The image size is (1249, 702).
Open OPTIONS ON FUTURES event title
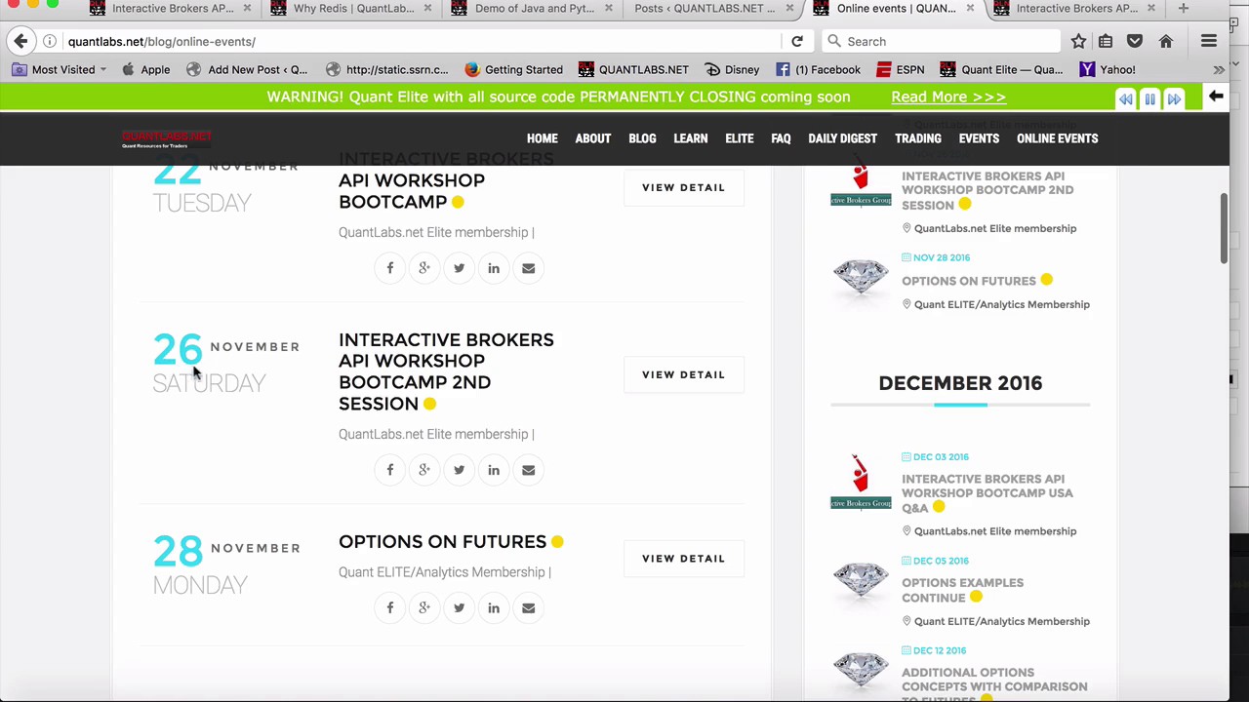tap(442, 542)
